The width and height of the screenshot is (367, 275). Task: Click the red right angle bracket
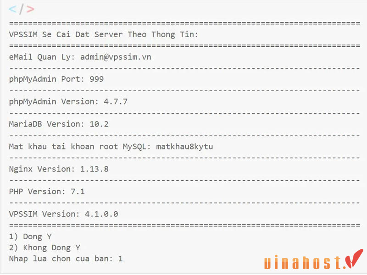click(x=30, y=9)
